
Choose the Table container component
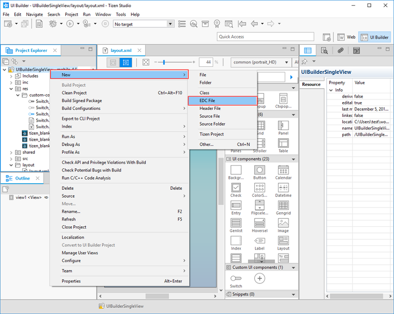click(283, 145)
